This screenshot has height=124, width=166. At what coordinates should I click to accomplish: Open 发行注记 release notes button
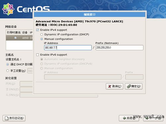tap(14, 118)
